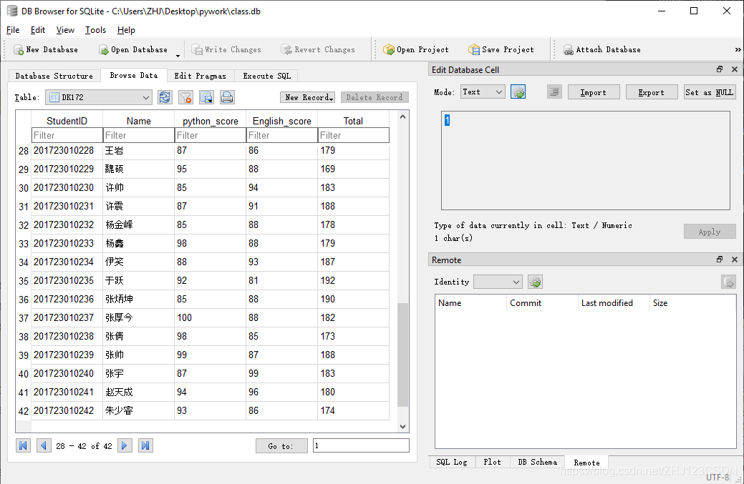Image resolution: width=744 pixels, height=484 pixels.
Task: Click Revert Changes in the toolbar
Action: click(x=318, y=50)
